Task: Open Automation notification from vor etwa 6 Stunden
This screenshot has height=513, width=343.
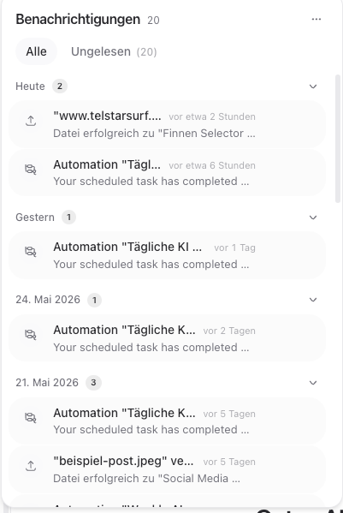Action: 168,173
